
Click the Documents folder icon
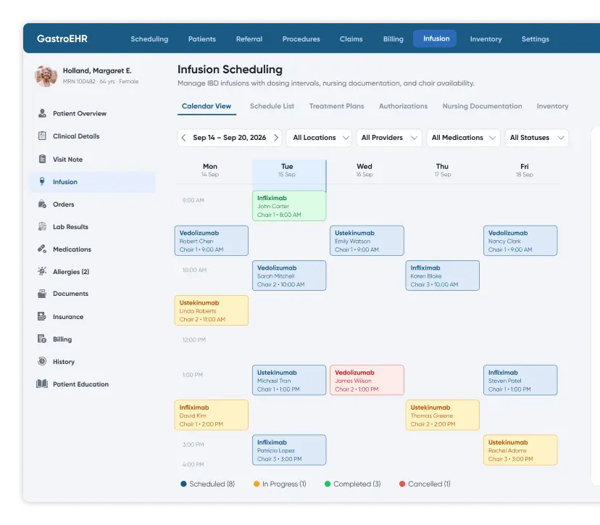coord(42,294)
